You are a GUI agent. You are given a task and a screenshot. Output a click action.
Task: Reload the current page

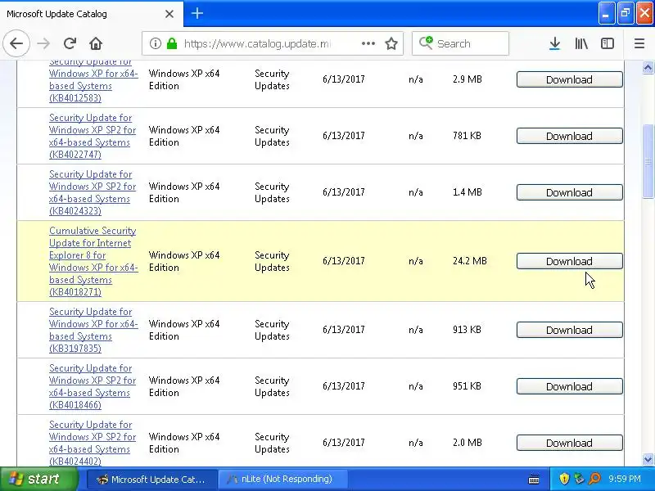pyautogui.click(x=70, y=43)
